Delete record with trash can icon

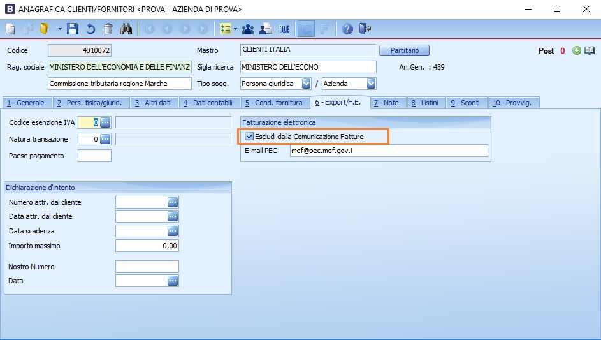108,29
